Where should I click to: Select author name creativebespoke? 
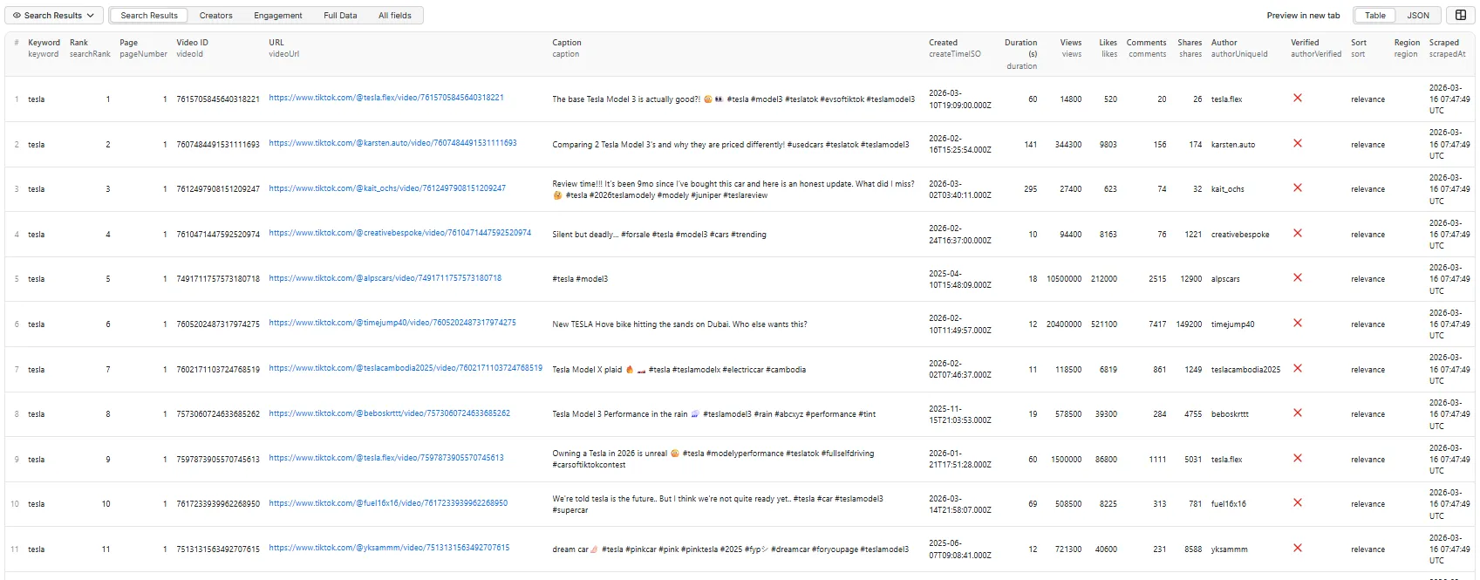pyautogui.click(x=1240, y=235)
